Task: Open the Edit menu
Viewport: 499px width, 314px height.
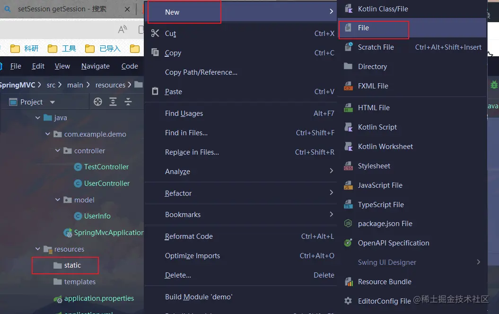Action: (x=38, y=66)
